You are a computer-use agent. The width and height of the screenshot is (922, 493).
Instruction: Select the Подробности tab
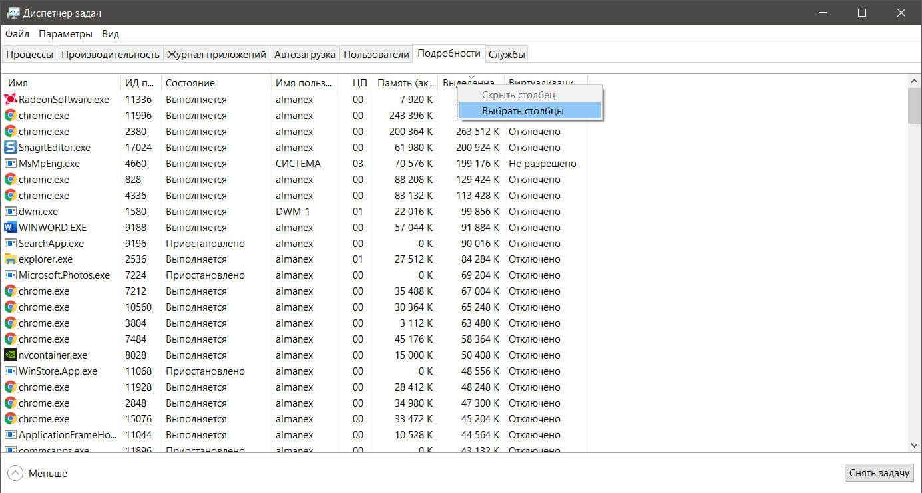[449, 53]
